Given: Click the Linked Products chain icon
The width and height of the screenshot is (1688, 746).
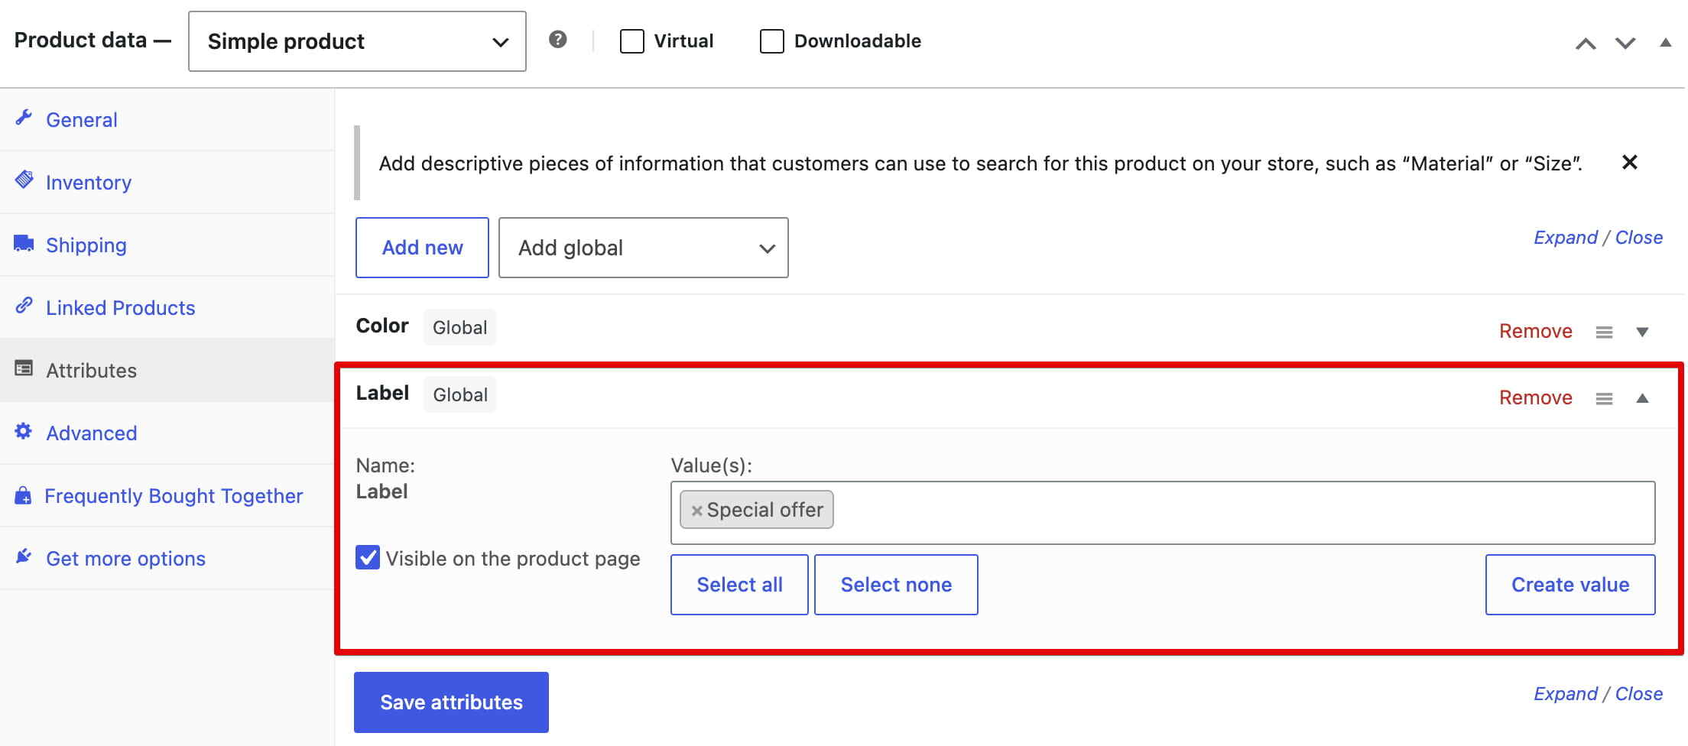Looking at the screenshot, I should click(x=24, y=306).
